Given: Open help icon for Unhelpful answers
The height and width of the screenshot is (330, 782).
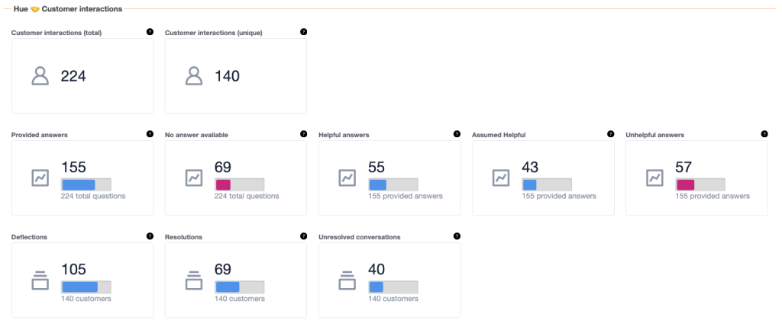Looking at the screenshot, I should click(764, 134).
